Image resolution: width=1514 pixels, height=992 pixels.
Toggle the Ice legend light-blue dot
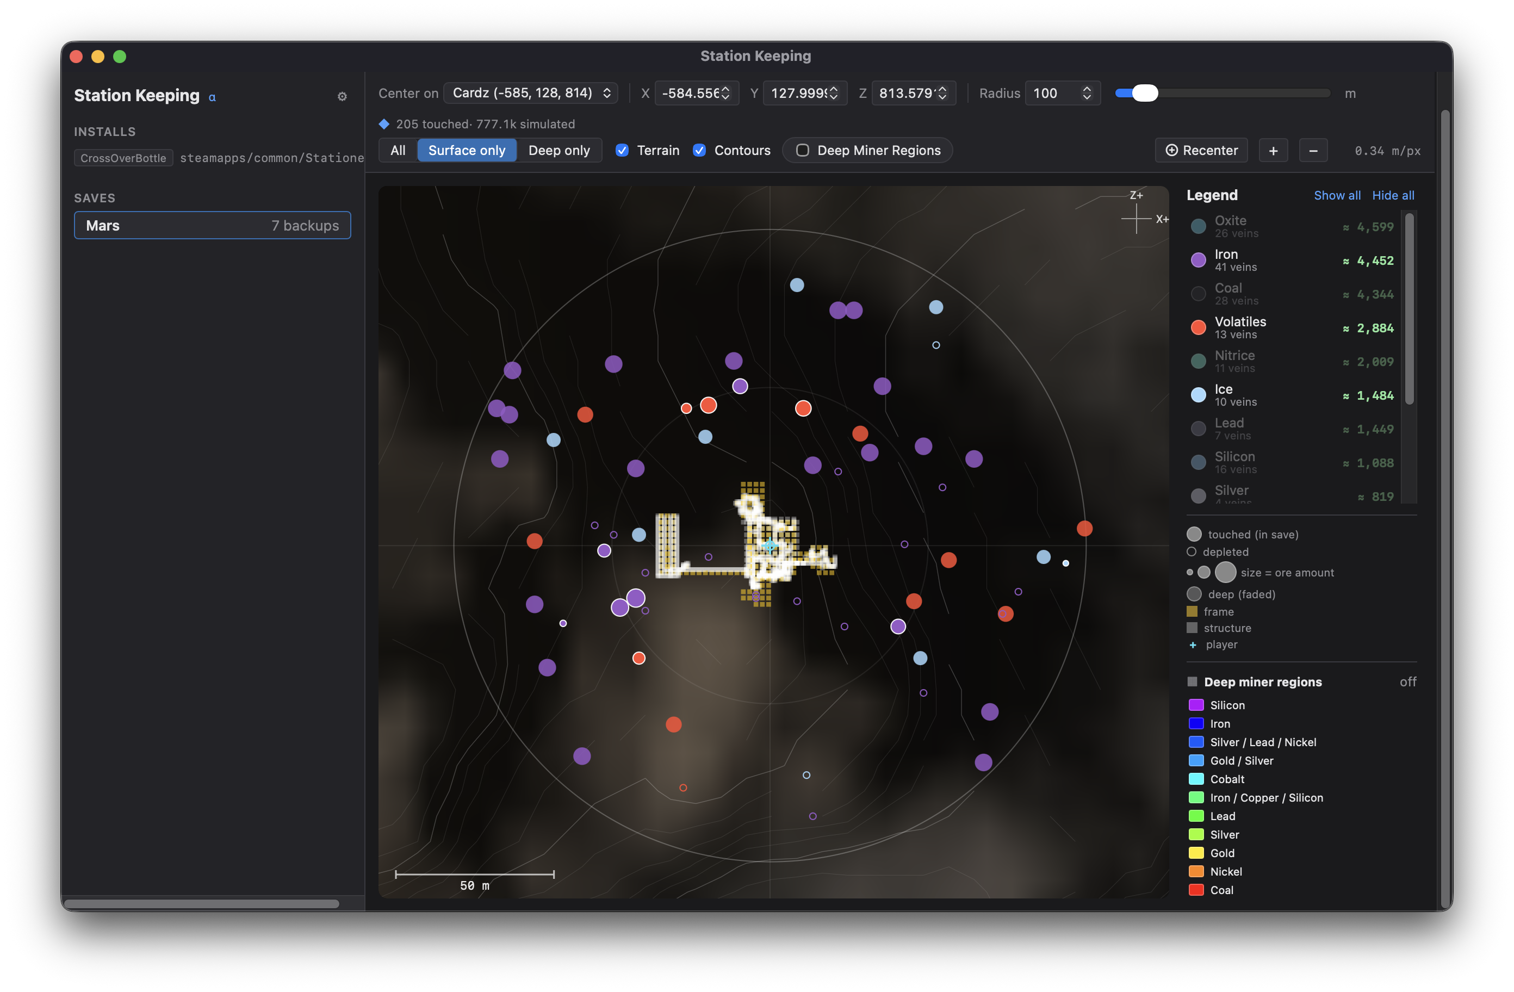click(1199, 395)
